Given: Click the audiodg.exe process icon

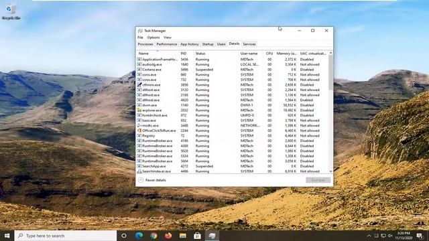Looking at the screenshot, I should (x=139, y=64).
